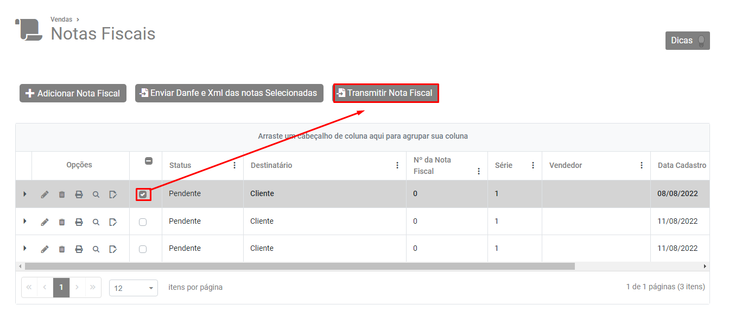Expand the last row's details arrow
The height and width of the screenshot is (318, 748).
coord(24,248)
